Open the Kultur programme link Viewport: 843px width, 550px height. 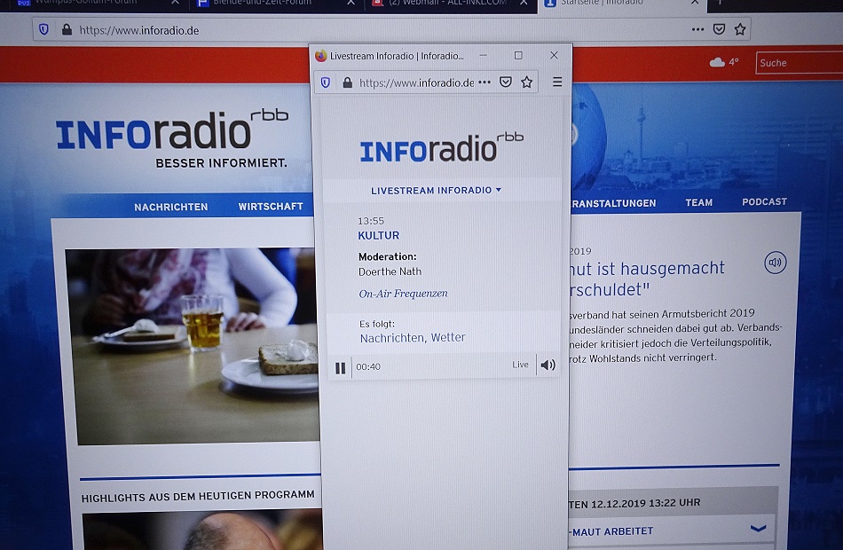click(379, 235)
